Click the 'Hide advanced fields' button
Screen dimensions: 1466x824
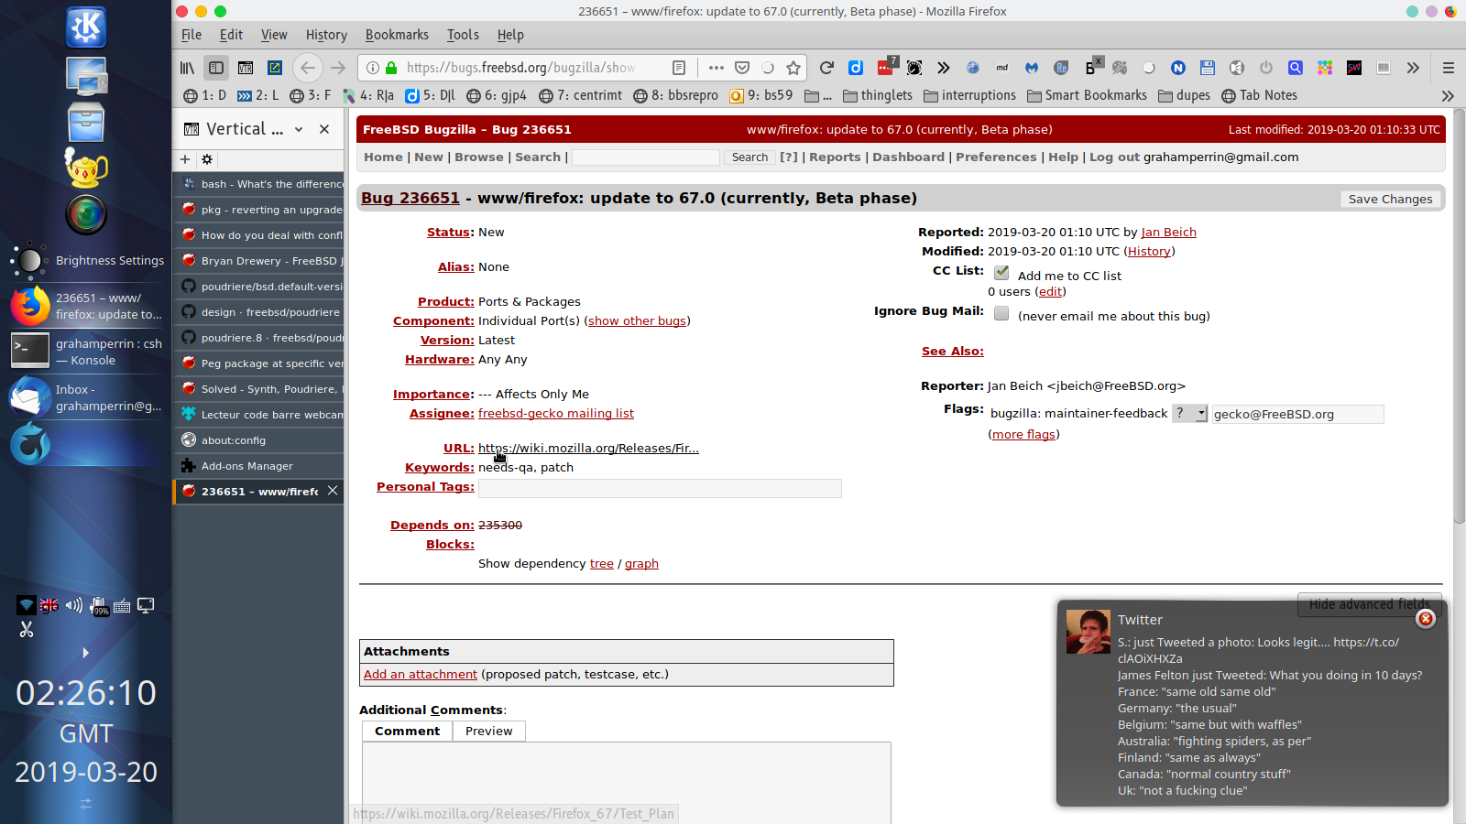tap(1369, 603)
